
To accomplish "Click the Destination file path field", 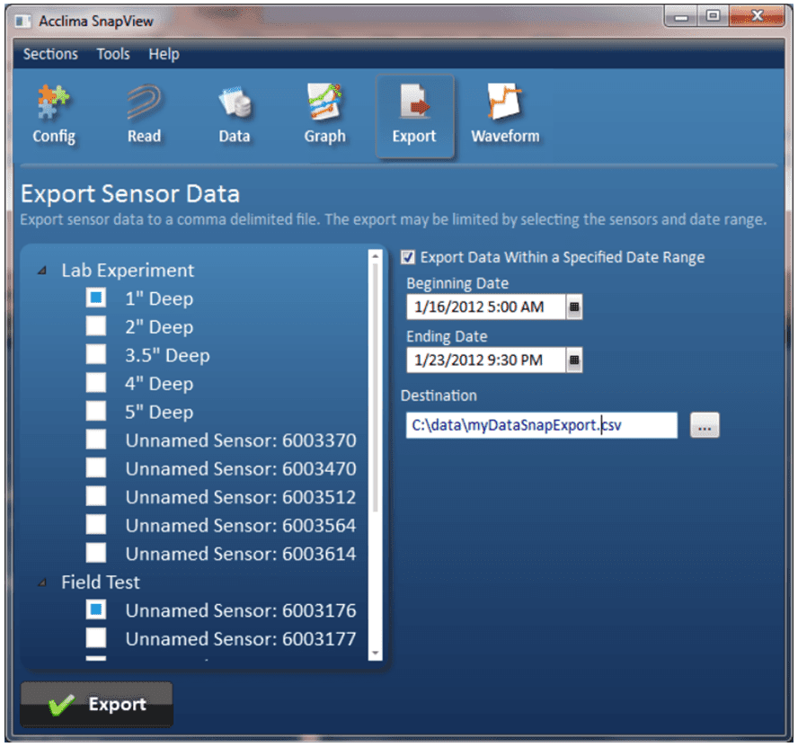I will 541,425.
